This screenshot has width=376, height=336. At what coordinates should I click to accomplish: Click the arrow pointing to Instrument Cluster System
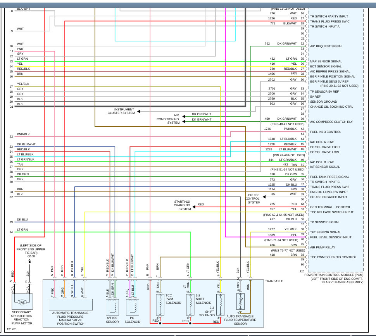[x=139, y=112]
